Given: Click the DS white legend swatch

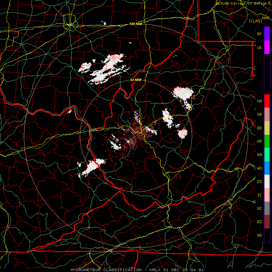Looking at the screenshot, I should point(267,181).
